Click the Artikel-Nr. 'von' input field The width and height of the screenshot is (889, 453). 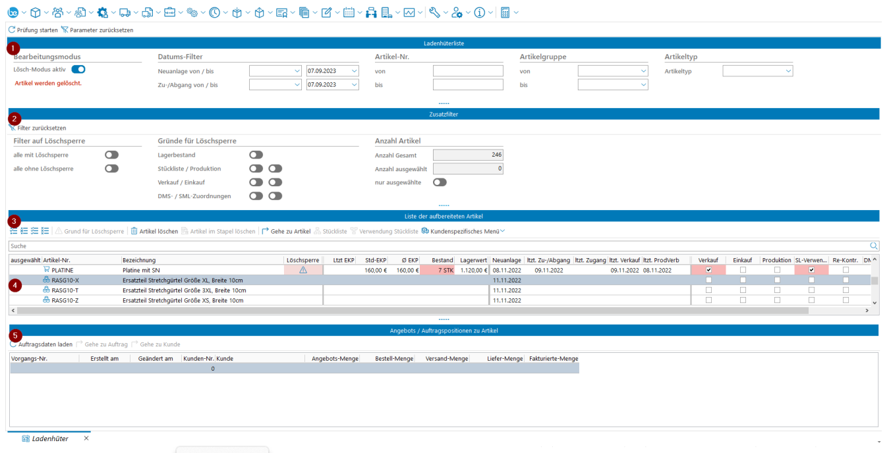tap(467, 71)
